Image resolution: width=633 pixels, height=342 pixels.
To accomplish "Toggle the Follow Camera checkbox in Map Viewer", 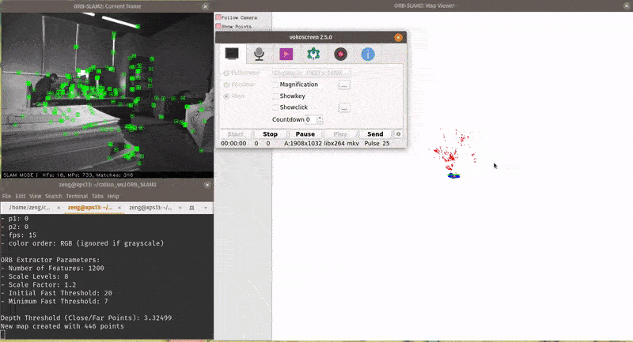I will (x=218, y=17).
